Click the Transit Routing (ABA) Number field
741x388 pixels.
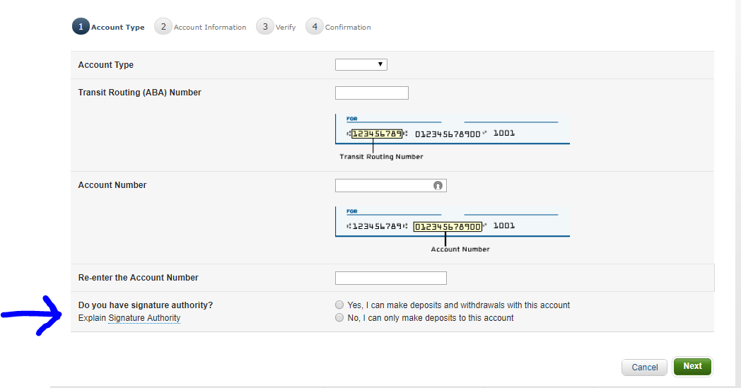click(371, 93)
